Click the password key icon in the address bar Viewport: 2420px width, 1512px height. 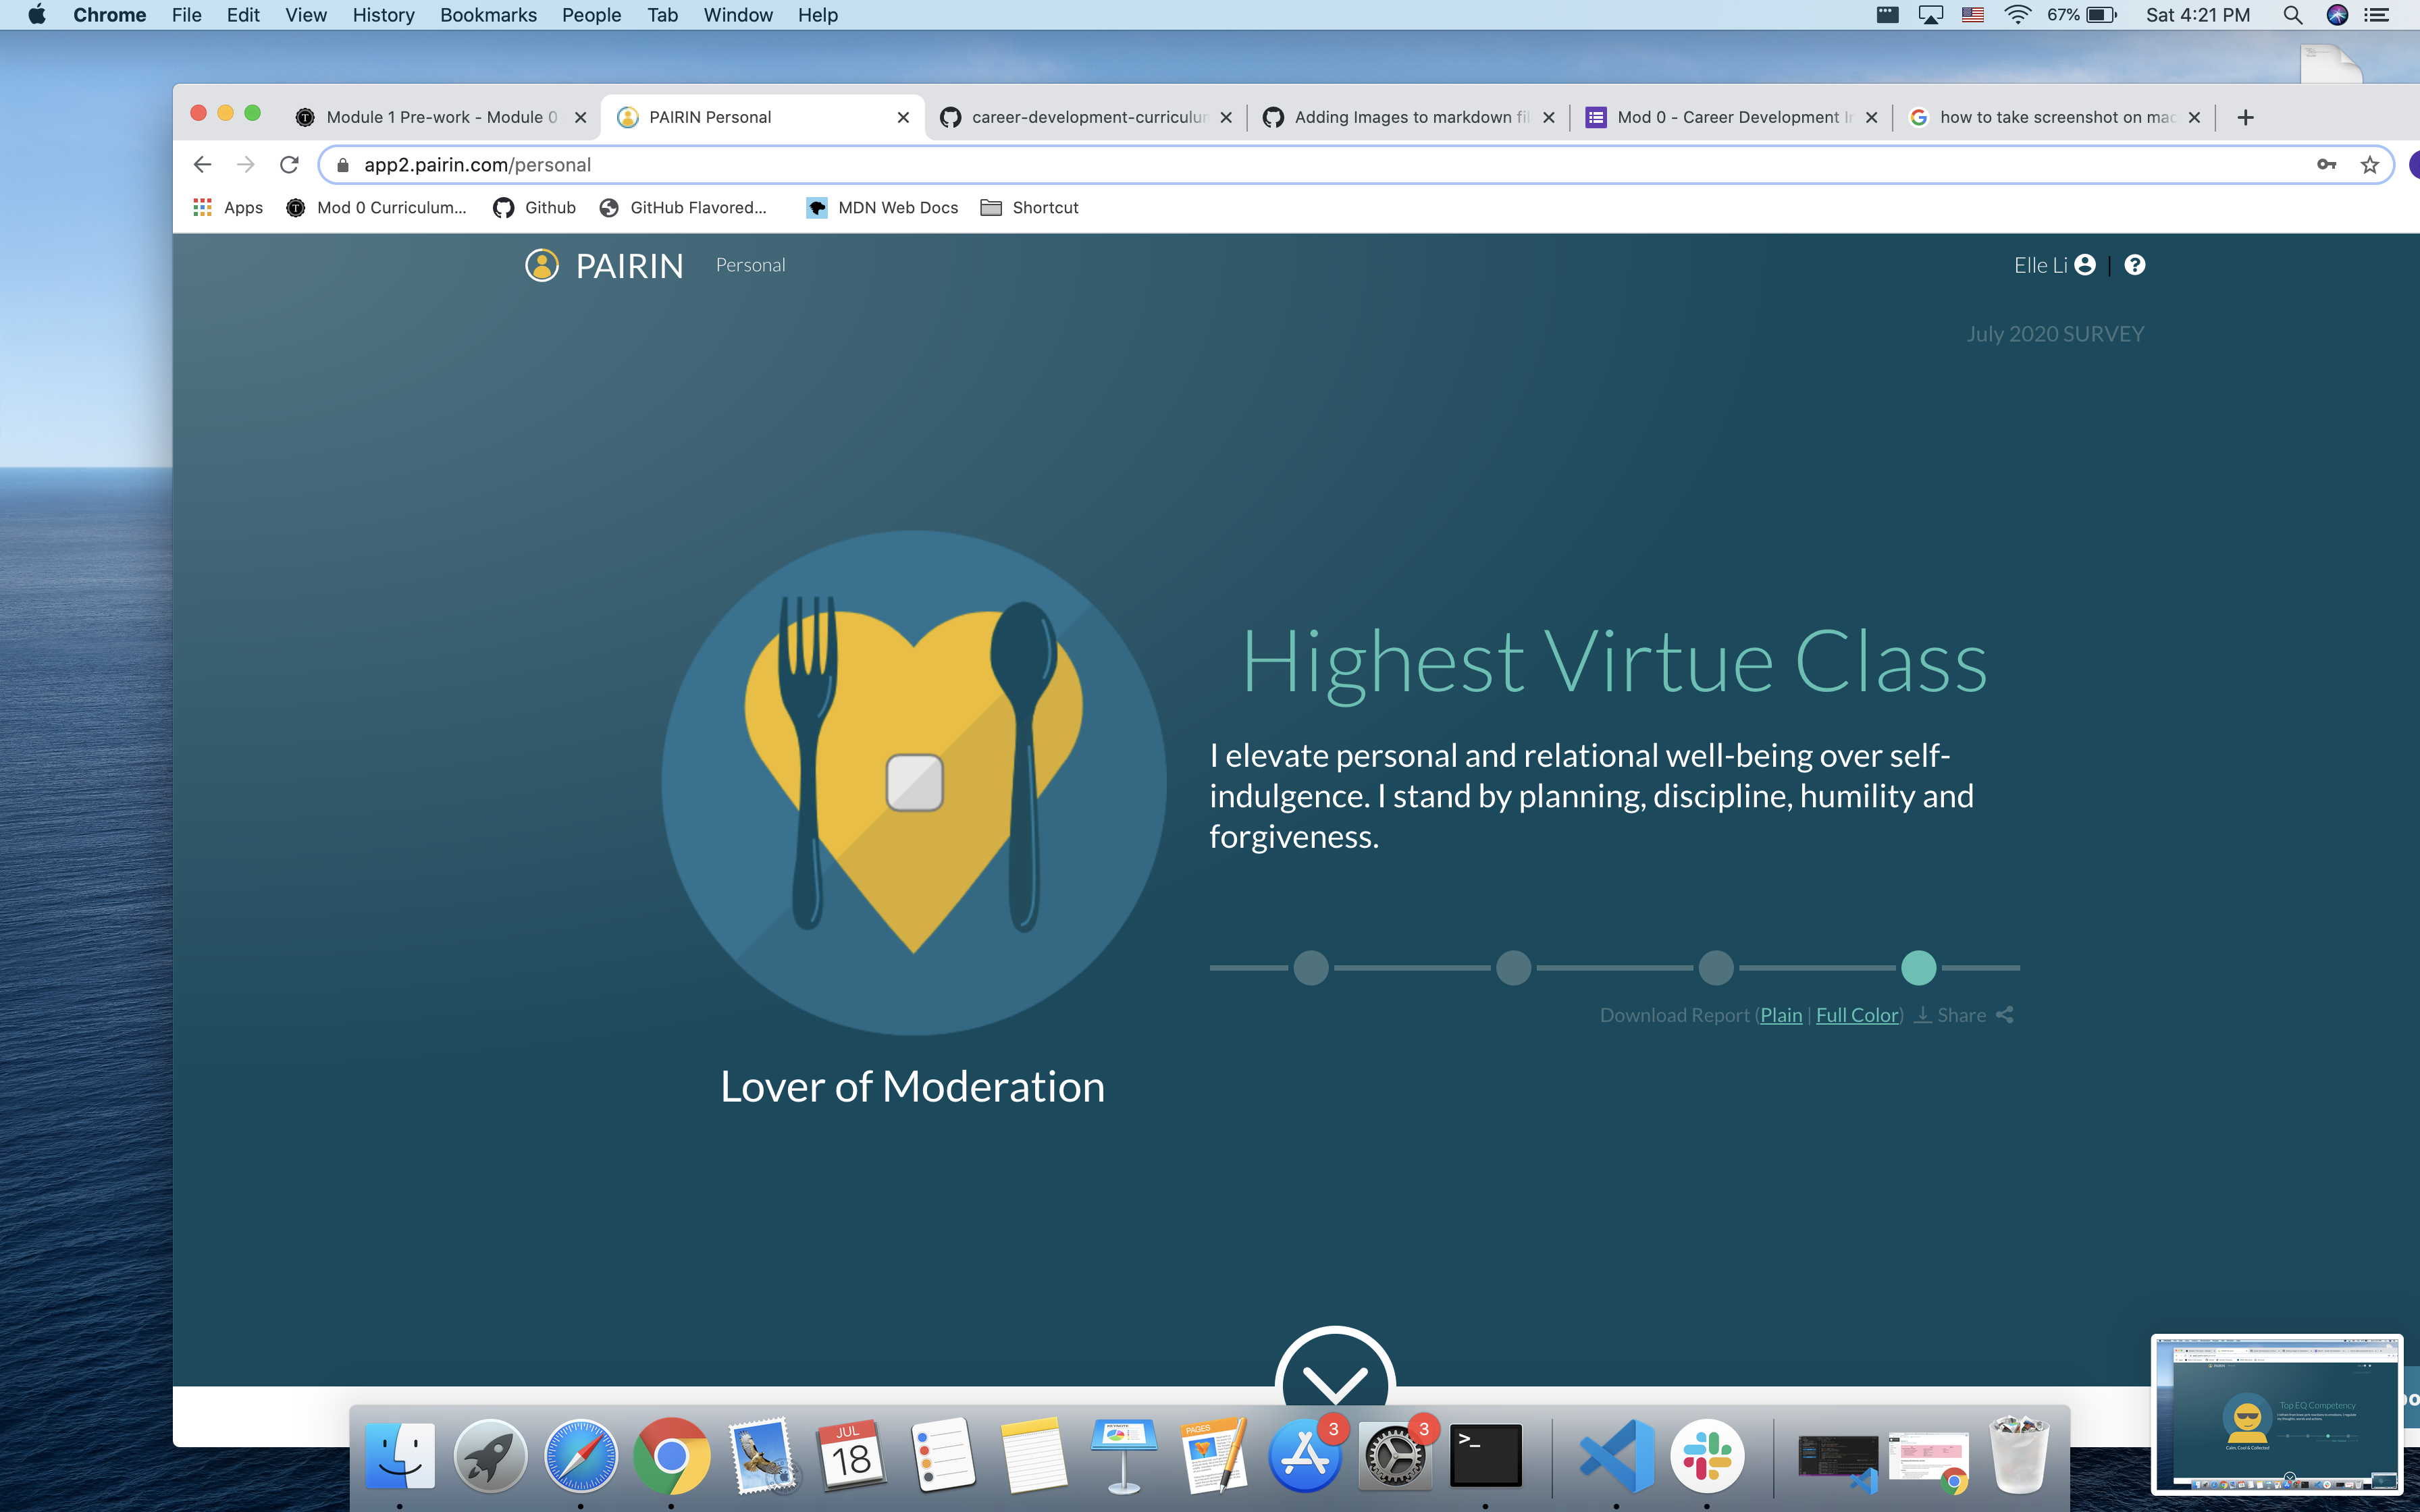tap(2326, 165)
